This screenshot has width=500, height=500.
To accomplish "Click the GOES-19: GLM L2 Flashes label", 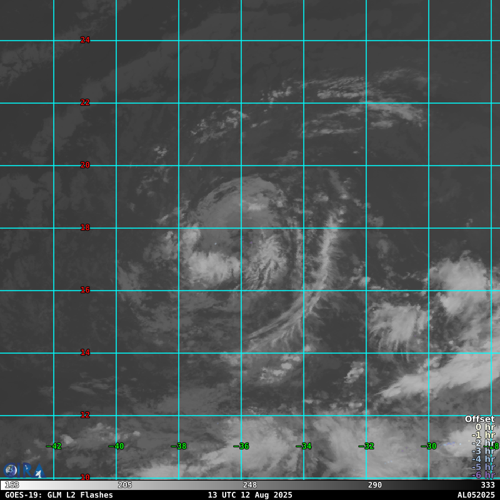I will pyautogui.click(x=59, y=495).
